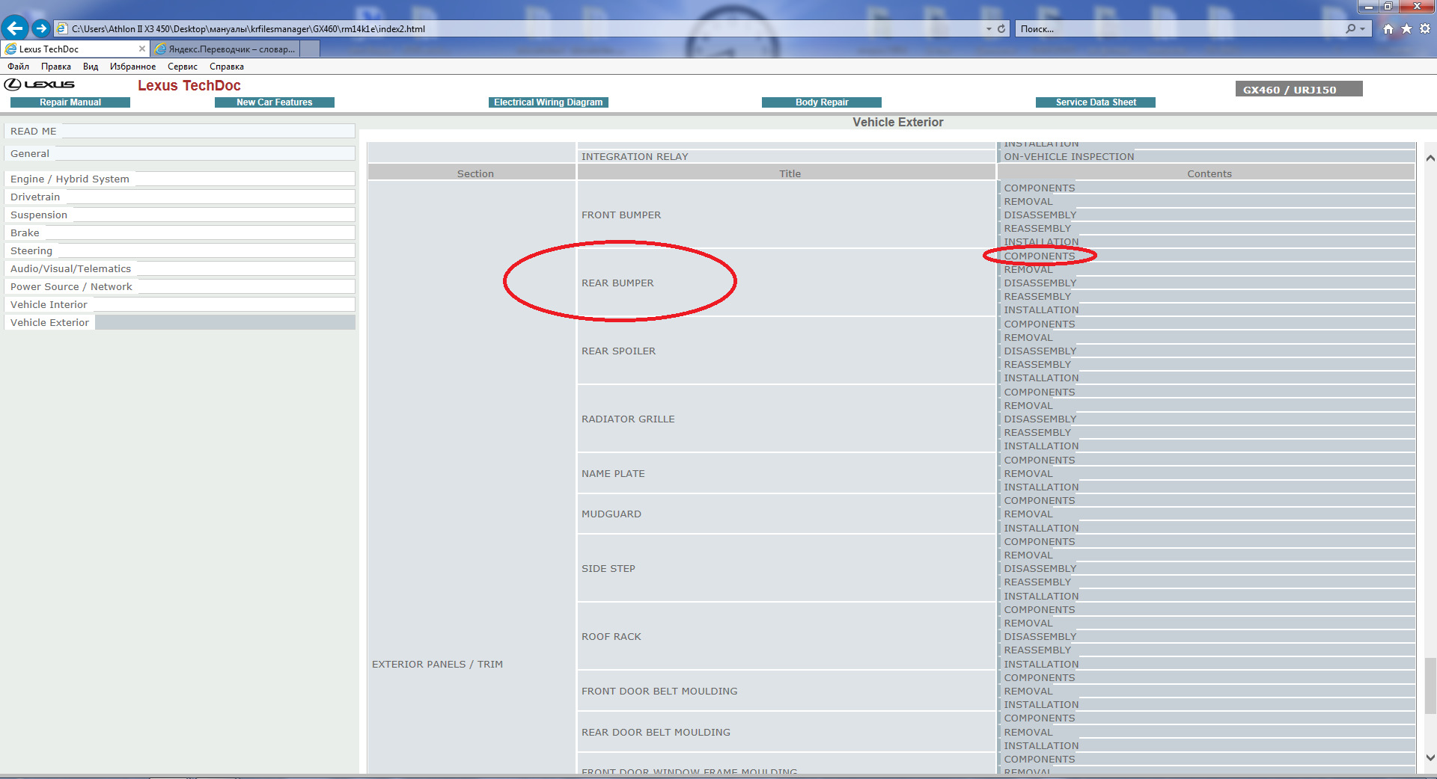Viewport: 1437px width, 779px height.
Task: Click the GX460 / URJ150 model label
Action: click(1299, 90)
